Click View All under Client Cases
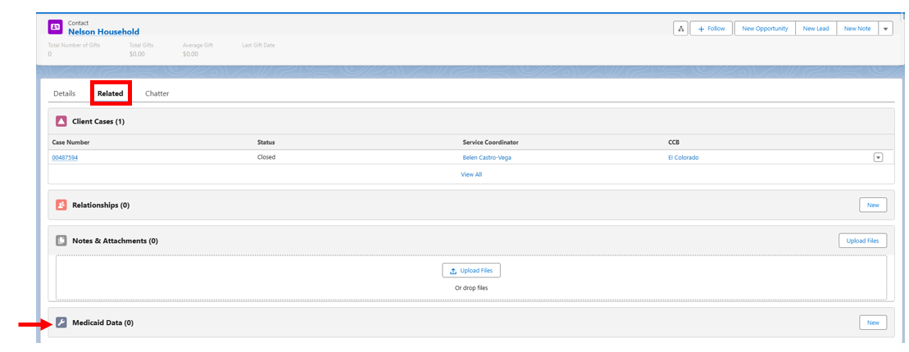The height and width of the screenshot is (352, 909). (x=471, y=174)
